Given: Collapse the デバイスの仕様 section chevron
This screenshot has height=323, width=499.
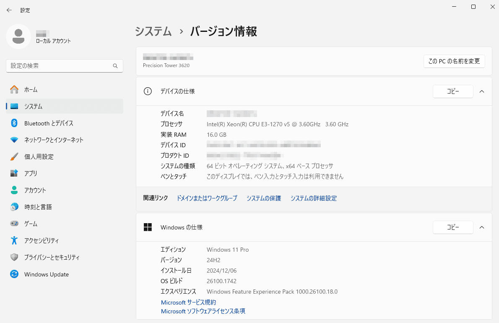Looking at the screenshot, I should click(482, 91).
